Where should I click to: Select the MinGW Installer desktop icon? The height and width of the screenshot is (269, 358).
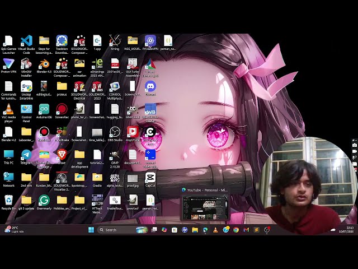point(26,68)
